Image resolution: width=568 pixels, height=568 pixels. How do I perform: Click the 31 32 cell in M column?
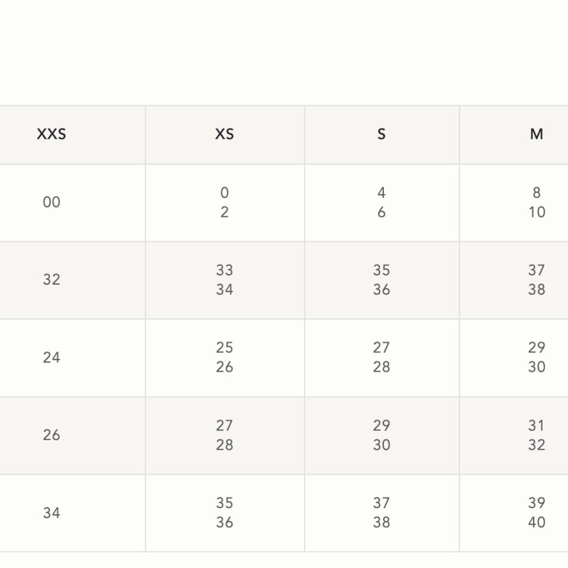tap(536, 435)
